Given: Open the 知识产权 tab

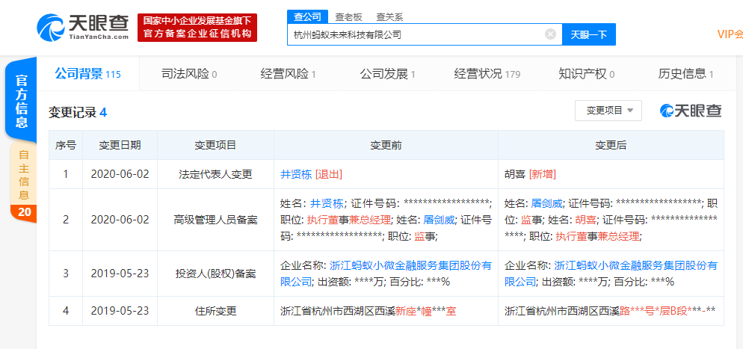Looking at the screenshot, I should coord(587,74).
